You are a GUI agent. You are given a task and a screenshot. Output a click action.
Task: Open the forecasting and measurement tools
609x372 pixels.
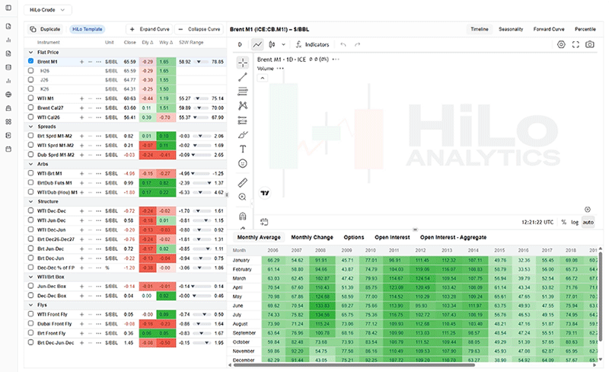(x=243, y=120)
